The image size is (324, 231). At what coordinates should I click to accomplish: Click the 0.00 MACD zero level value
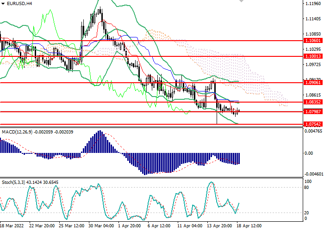point(309,153)
